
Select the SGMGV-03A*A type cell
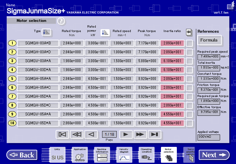pyautogui.click(x=38, y=61)
